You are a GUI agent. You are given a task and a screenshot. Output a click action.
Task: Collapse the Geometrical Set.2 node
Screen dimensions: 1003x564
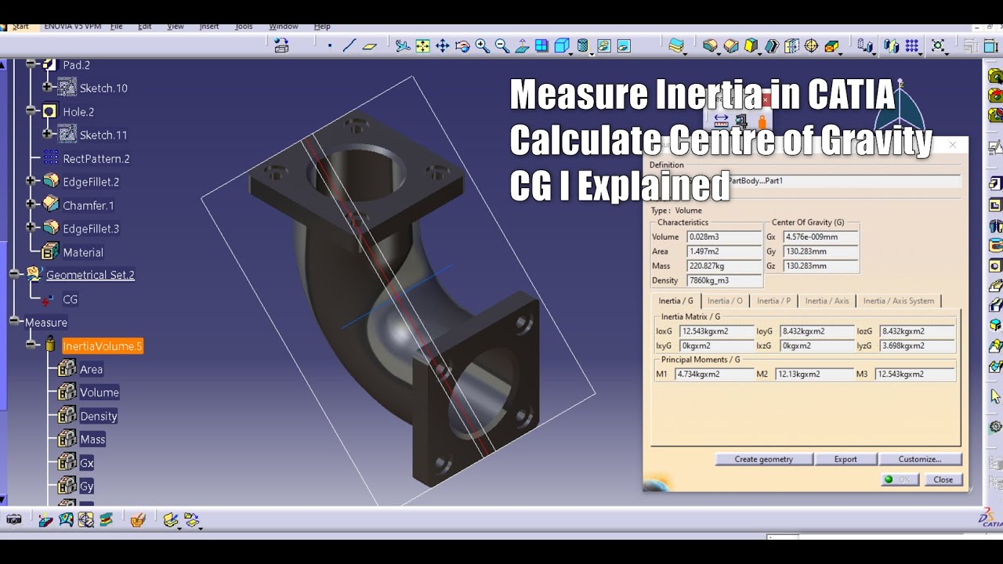14,274
